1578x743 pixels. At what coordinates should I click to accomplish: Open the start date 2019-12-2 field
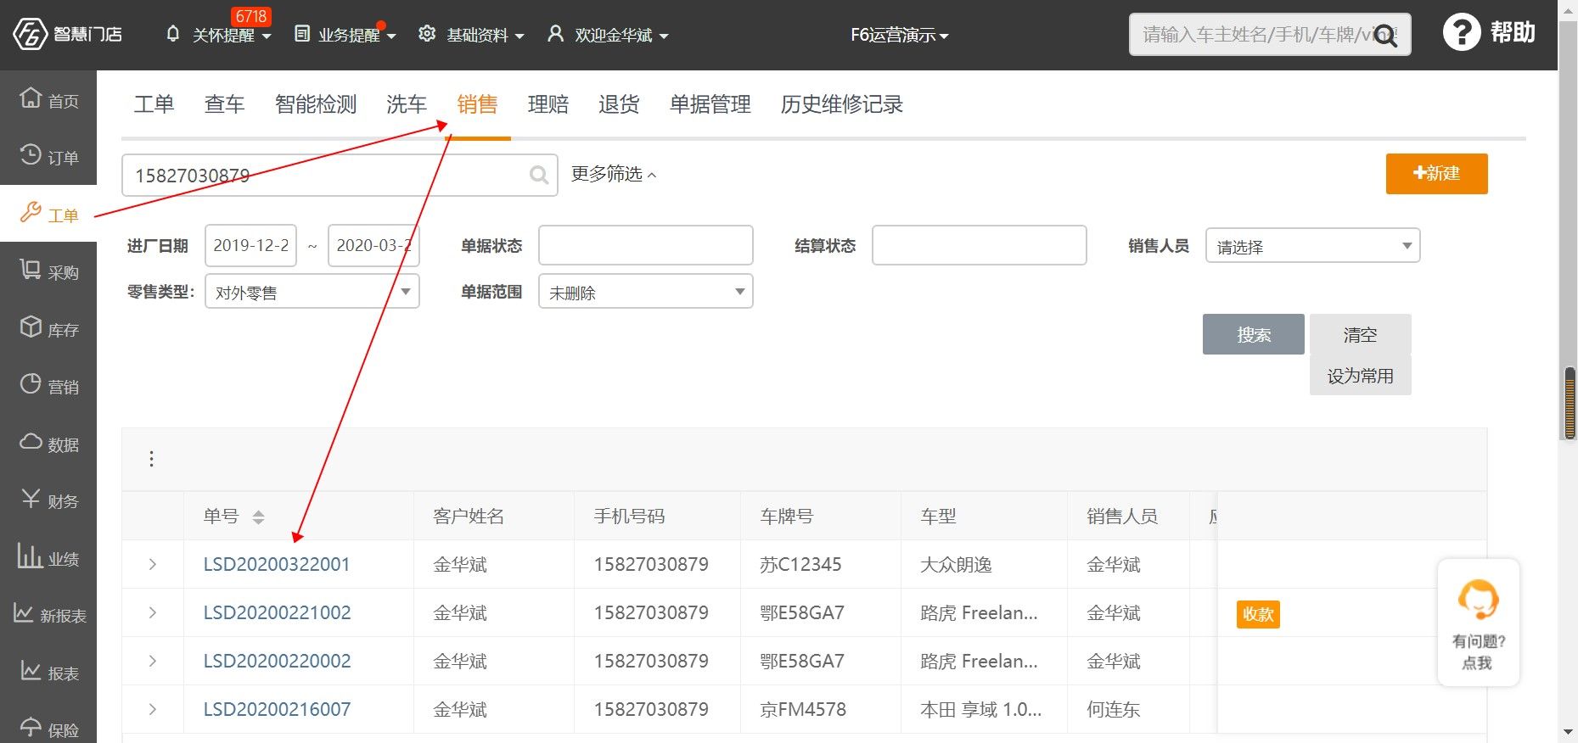(x=250, y=245)
